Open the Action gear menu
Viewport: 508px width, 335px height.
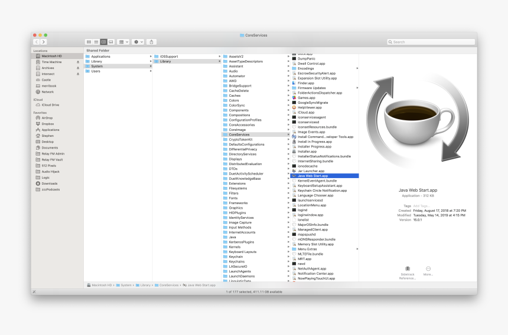pyautogui.click(x=138, y=42)
